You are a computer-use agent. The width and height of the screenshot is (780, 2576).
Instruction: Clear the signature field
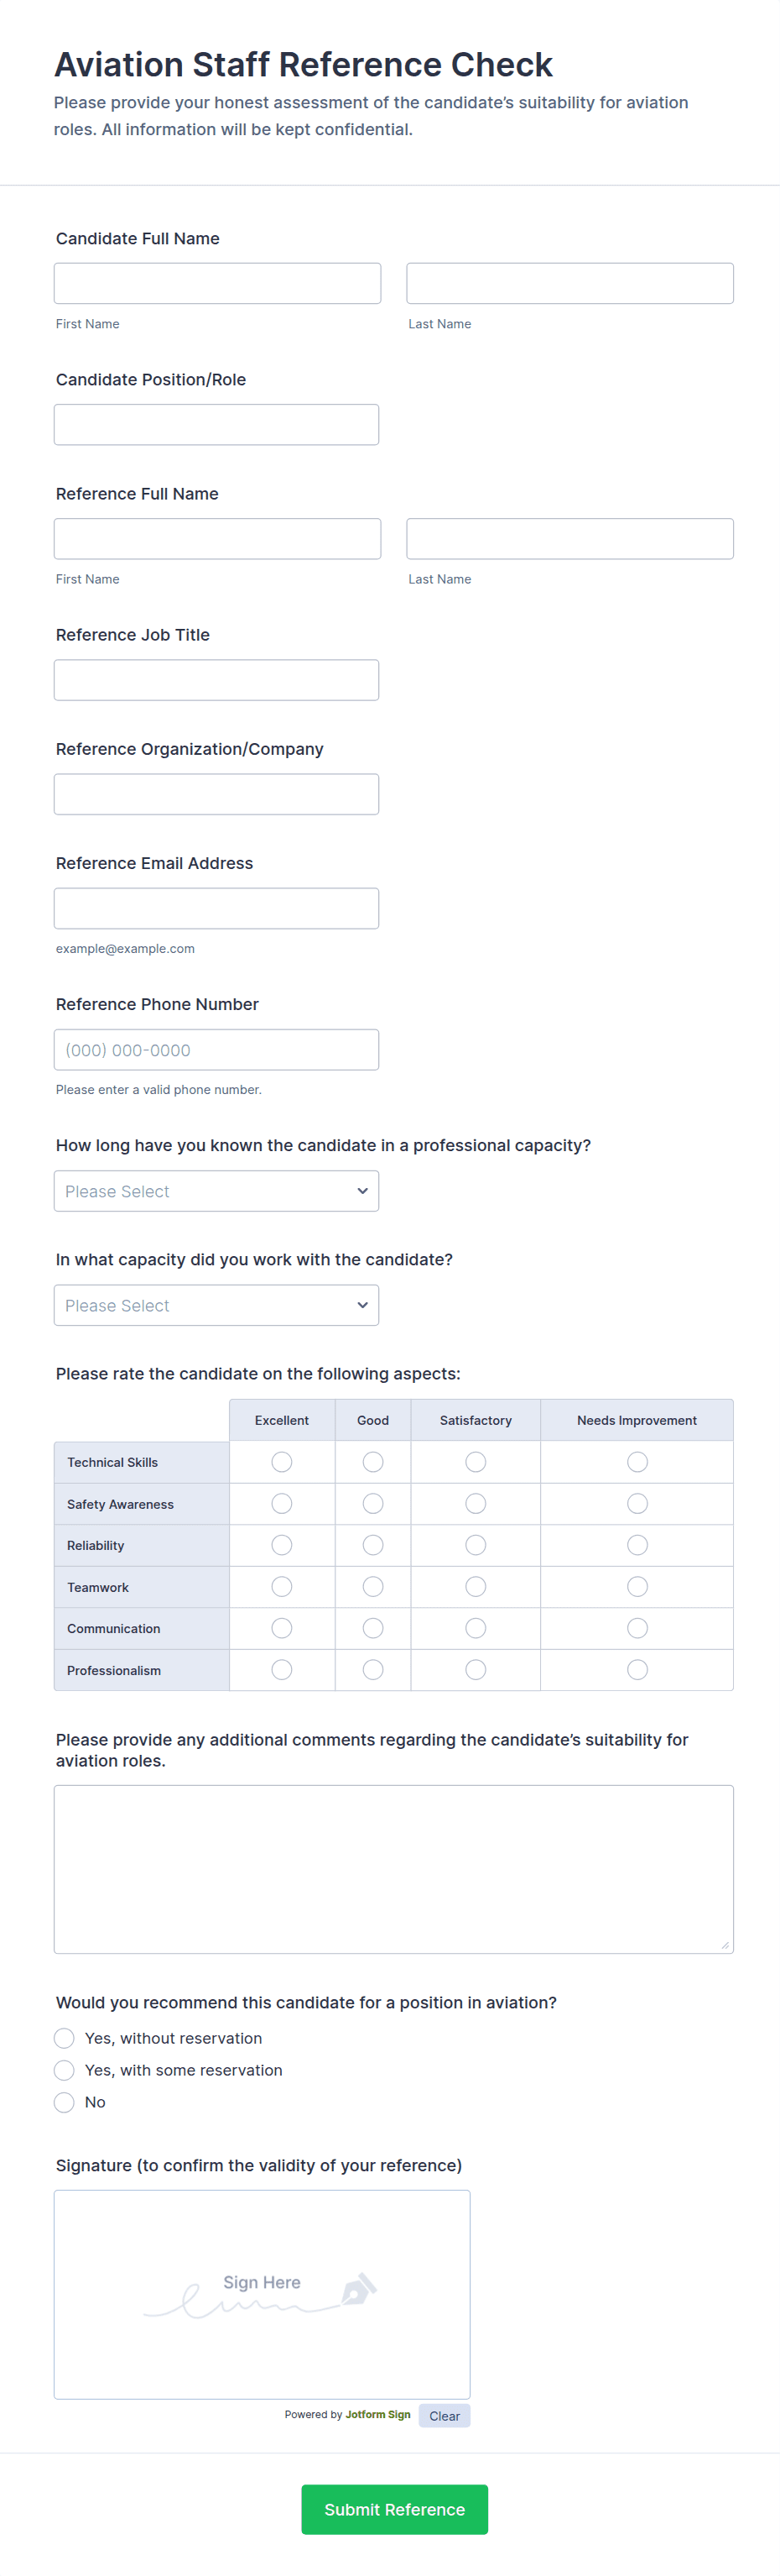(x=445, y=2416)
